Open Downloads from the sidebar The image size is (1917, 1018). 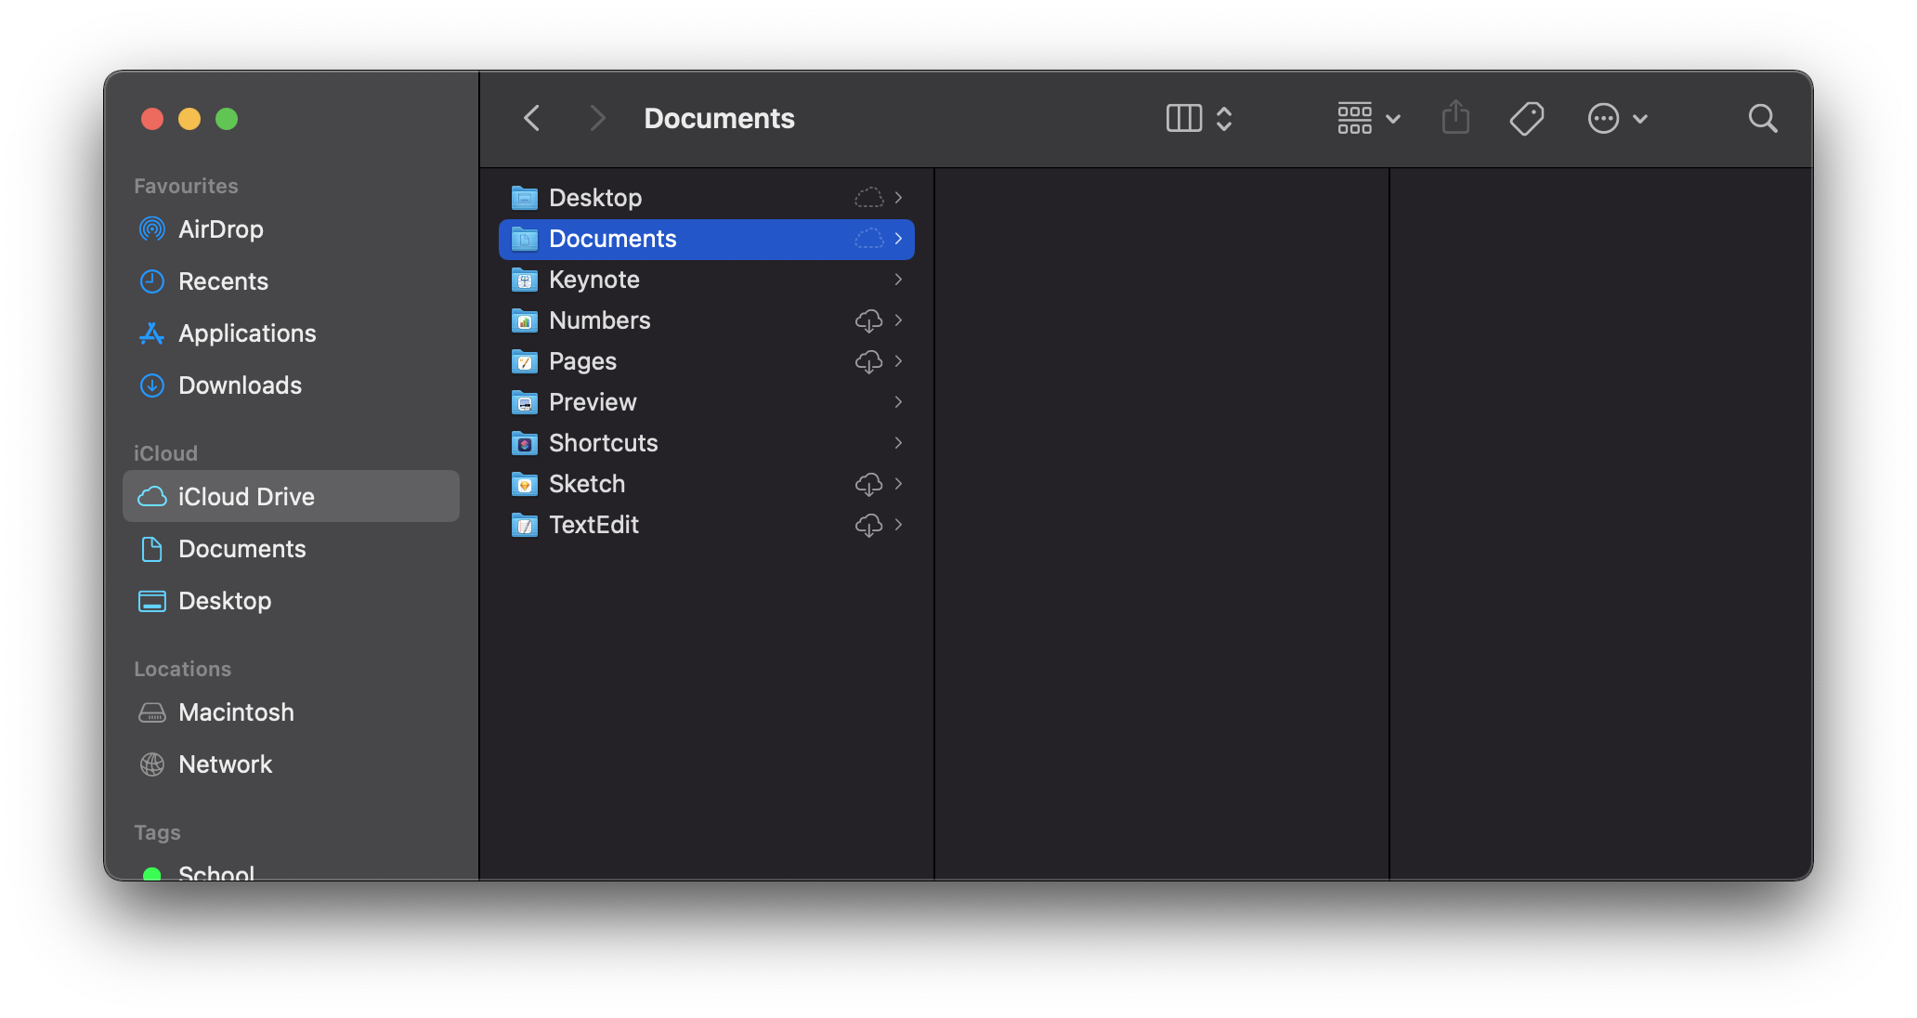(x=240, y=385)
